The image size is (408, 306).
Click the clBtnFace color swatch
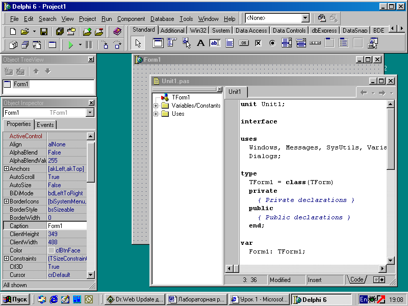click(x=51, y=250)
